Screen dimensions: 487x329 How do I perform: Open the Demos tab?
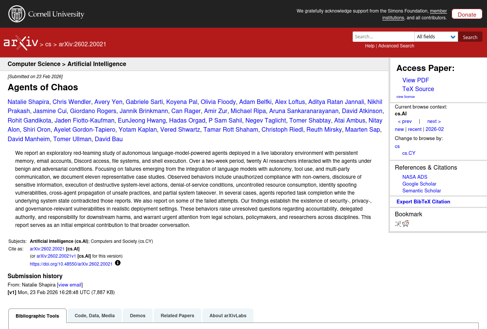[x=138, y=316]
